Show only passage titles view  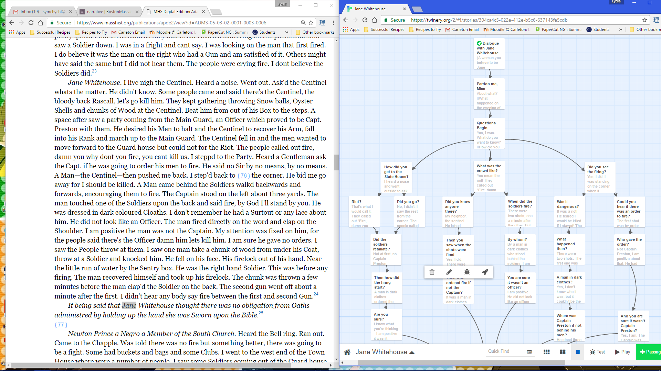click(563, 352)
